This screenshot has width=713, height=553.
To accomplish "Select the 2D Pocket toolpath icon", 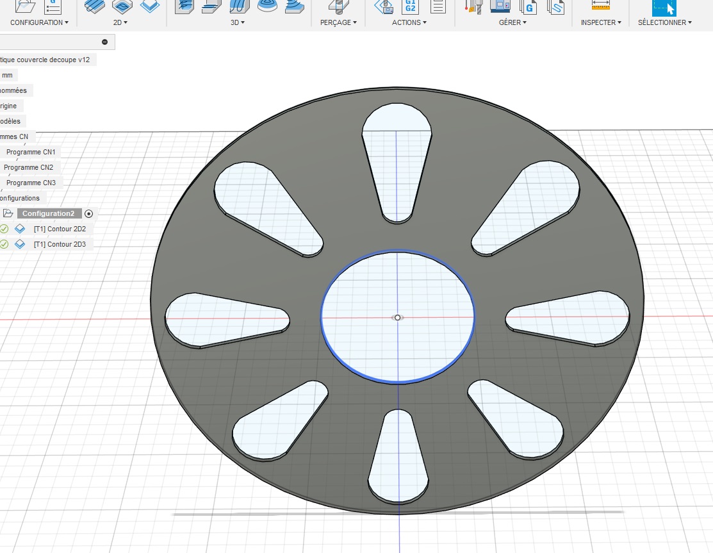I will pos(122,6).
